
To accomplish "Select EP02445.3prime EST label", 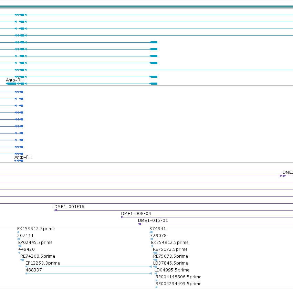I will [x=35, y=243].
